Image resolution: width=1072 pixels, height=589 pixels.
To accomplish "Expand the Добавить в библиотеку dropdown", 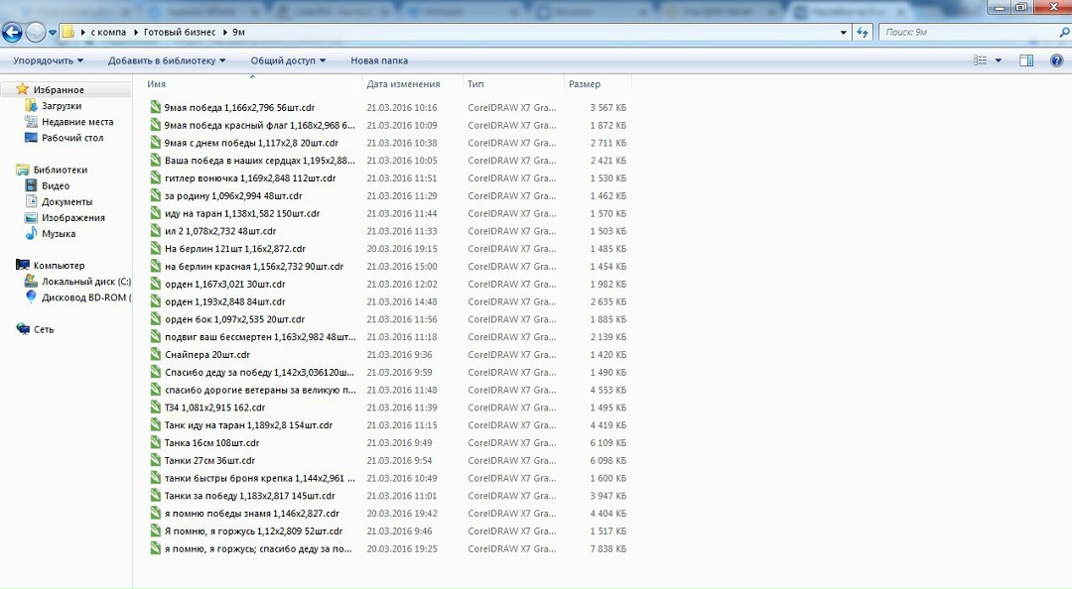I will [167, 60].
